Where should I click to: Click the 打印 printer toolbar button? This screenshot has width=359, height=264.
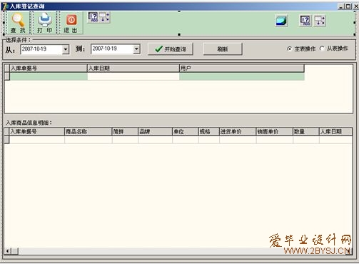click(x=44, y=23)
